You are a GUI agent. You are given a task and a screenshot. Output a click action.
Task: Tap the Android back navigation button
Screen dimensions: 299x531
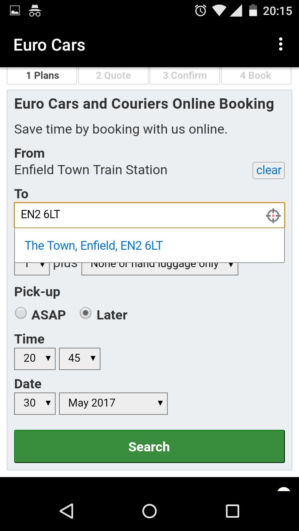click(66, 511)
